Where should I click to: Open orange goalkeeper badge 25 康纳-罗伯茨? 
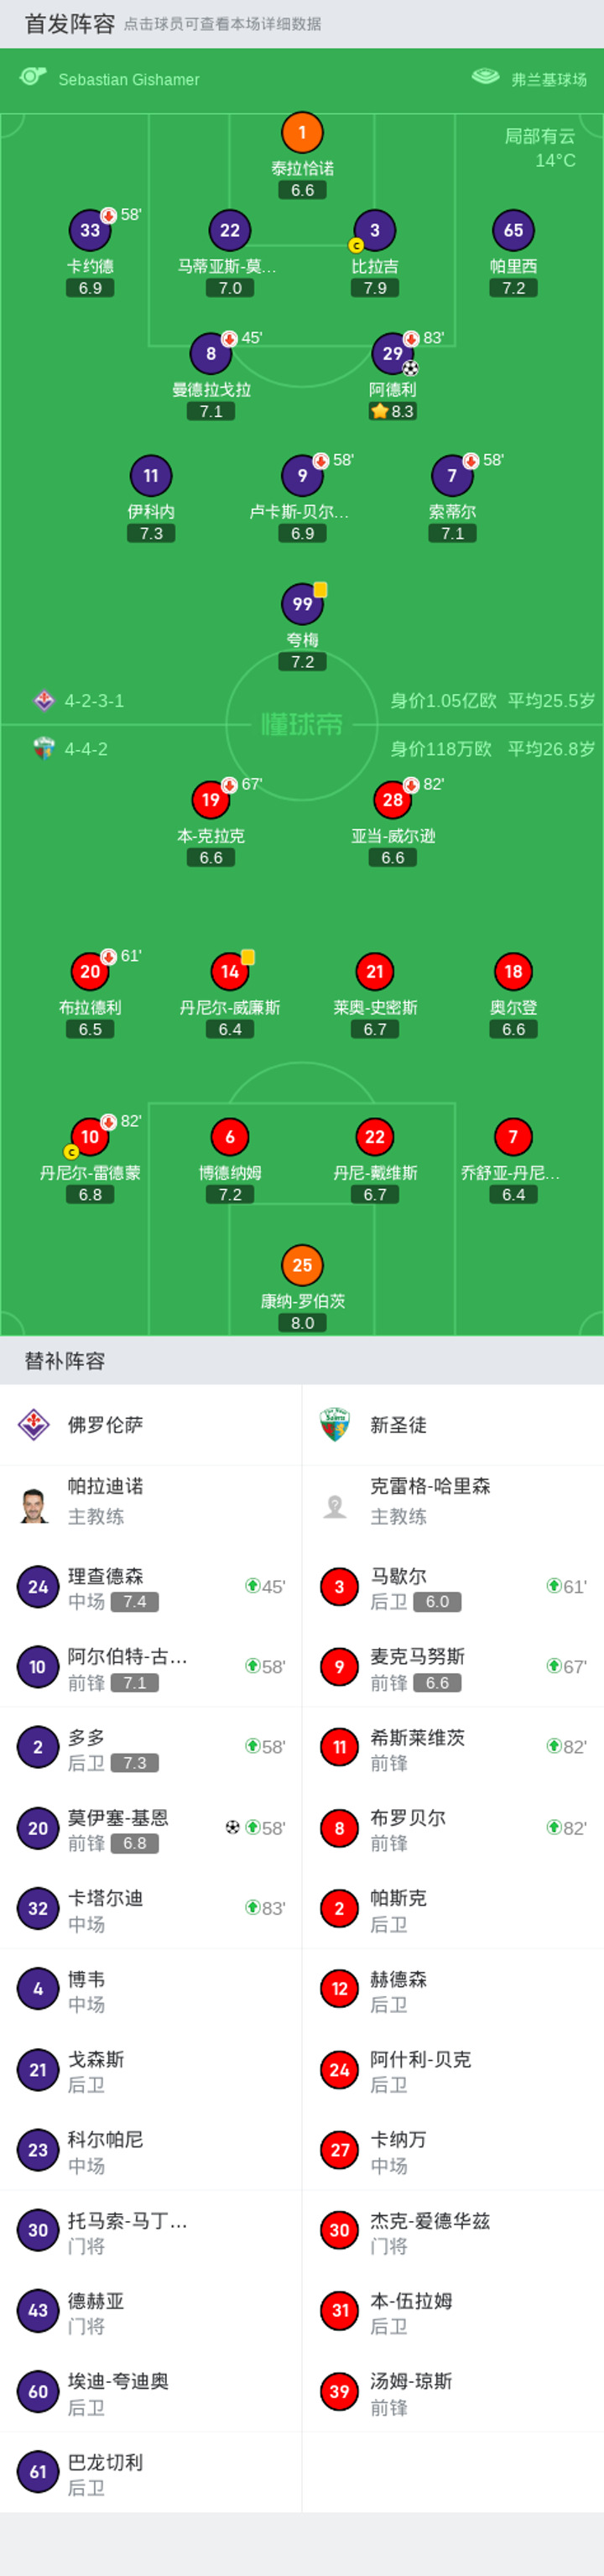(x=302, y=1265)
